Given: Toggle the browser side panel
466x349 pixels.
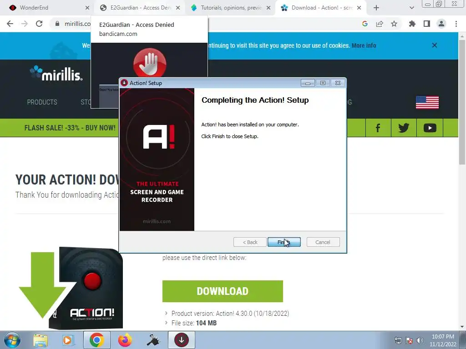Looking at the screenshot, I should pos(427,24).
